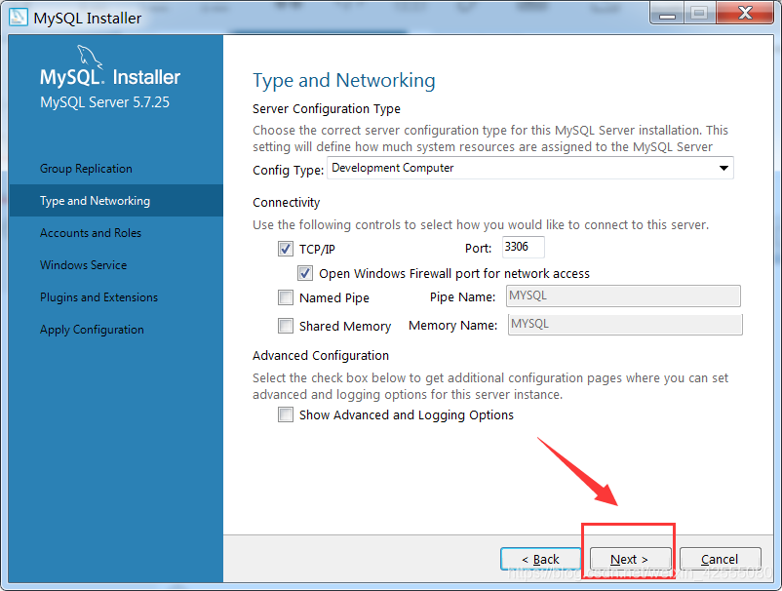The image size is (782, 591).
Task: Open Windows Service step
Action: (x=116, y=265)
